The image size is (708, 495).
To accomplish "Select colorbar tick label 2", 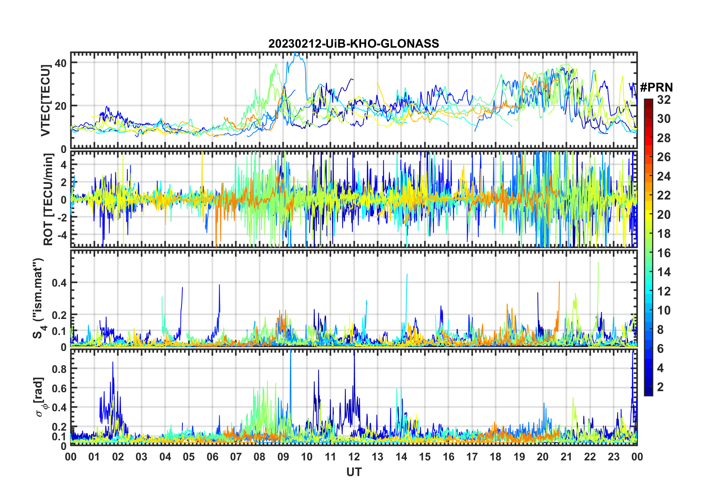I will click(x=660, y=387).
